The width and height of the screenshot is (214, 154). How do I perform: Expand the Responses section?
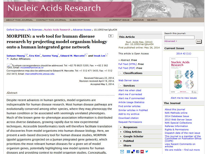tap(121, 127)
